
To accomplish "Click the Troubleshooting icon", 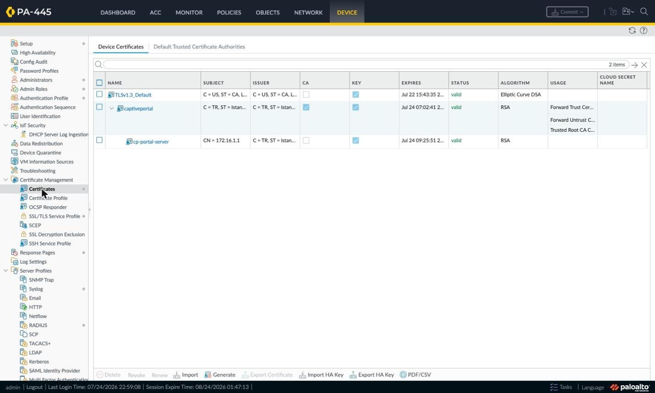I will coord(14,171).
